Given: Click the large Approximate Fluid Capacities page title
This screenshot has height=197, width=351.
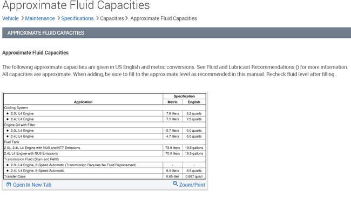Looking at the screenshot, I should (x=76, y=5).
